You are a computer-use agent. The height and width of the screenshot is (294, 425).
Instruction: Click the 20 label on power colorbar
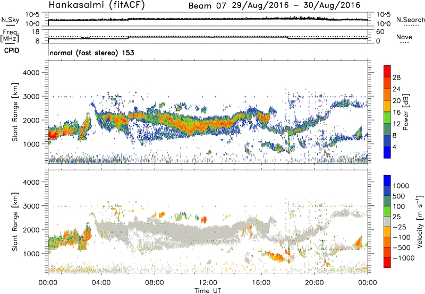pyautogui.click(x=396, y=101)
